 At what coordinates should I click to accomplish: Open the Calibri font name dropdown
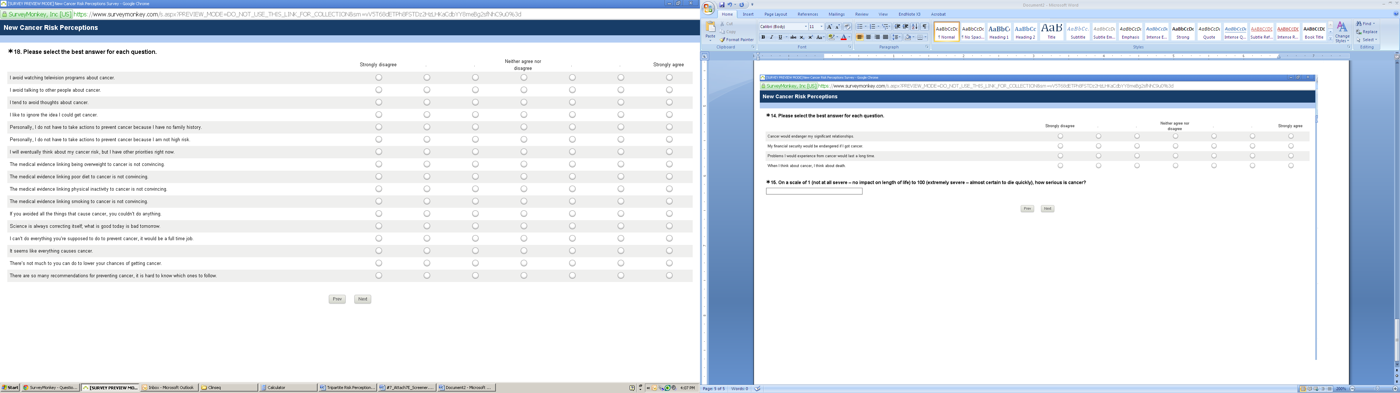805,27
